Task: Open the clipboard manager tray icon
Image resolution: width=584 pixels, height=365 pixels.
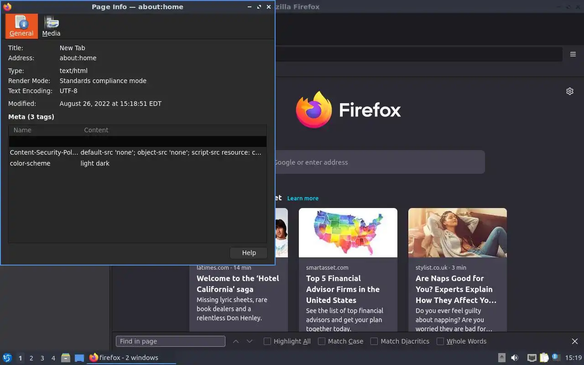Action: [x=544, y=358]
